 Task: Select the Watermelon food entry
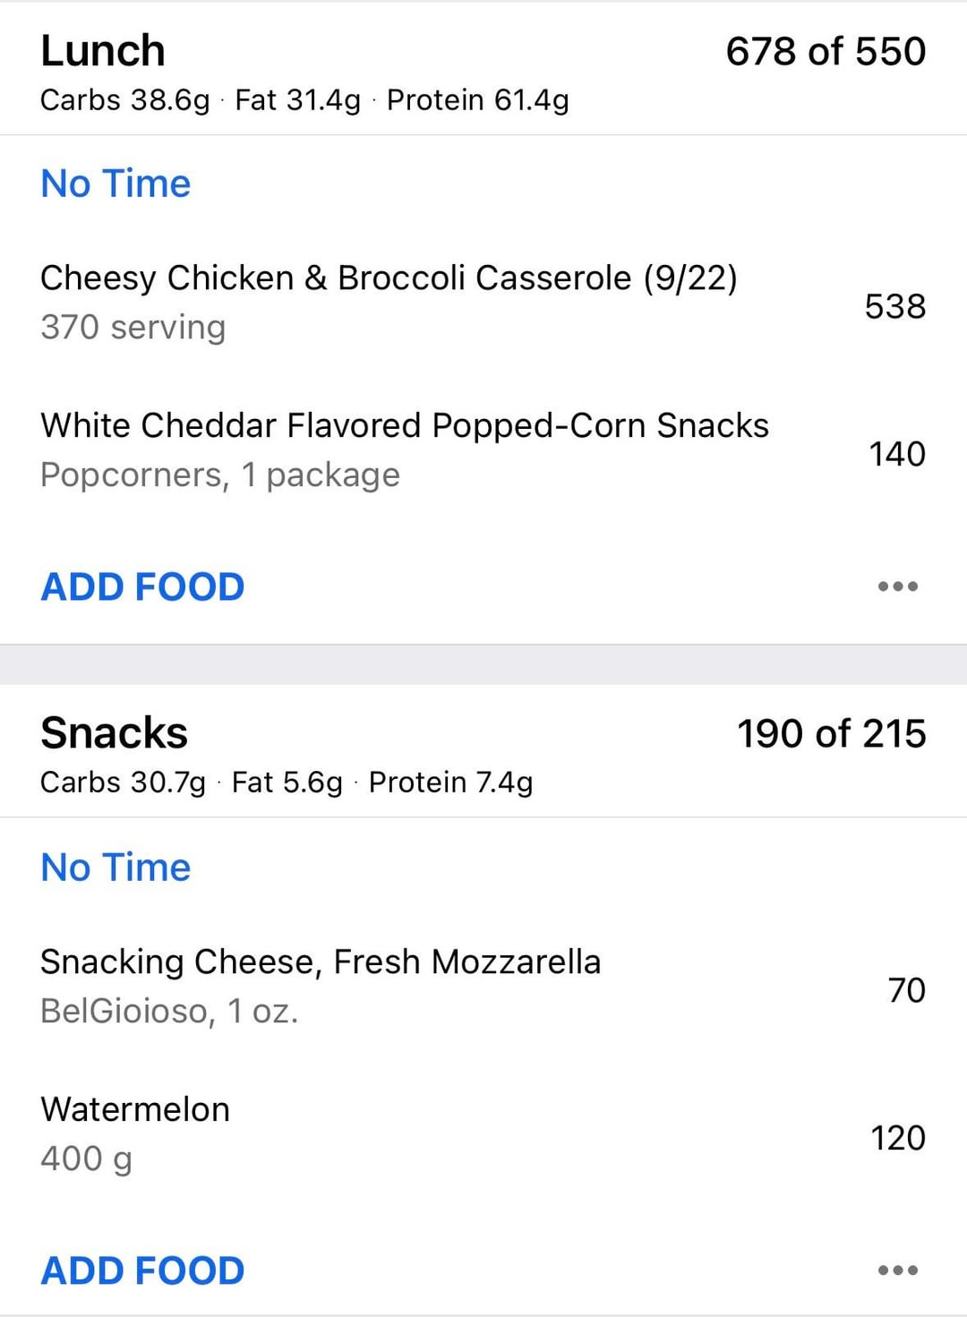[135, 1133]
